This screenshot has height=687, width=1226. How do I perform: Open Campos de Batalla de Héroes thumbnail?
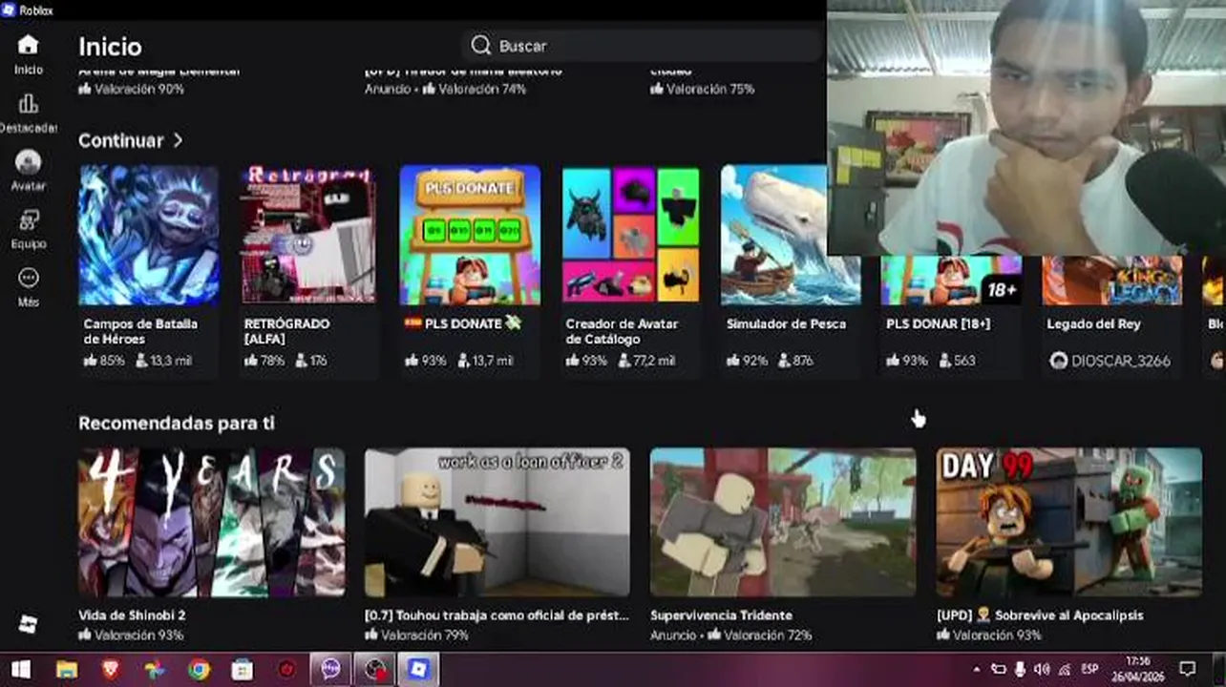(x=149, y=236)
